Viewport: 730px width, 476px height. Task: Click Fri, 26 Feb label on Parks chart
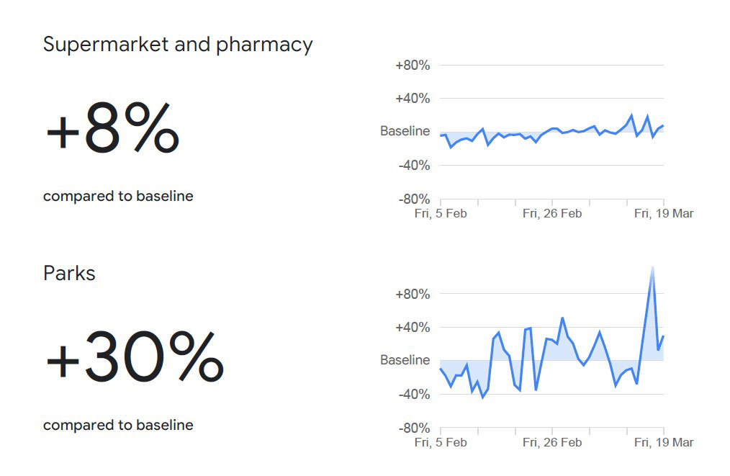[552, 442]
